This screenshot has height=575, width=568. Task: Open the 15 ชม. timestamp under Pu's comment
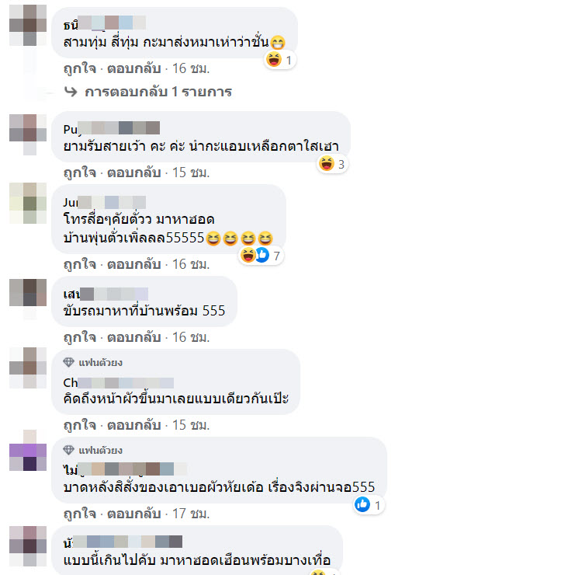(x=191, y=172)
